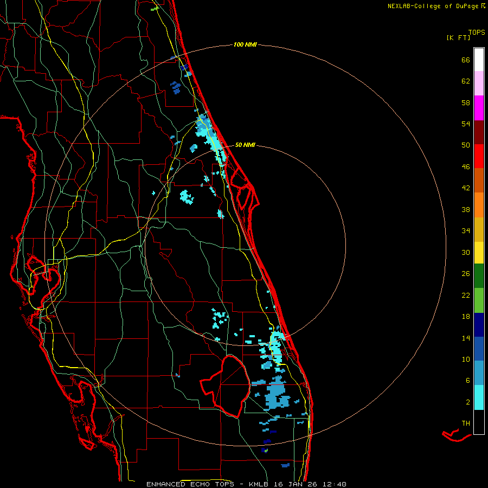
Task: Choose the light green legend band
Action: [479, 300]
